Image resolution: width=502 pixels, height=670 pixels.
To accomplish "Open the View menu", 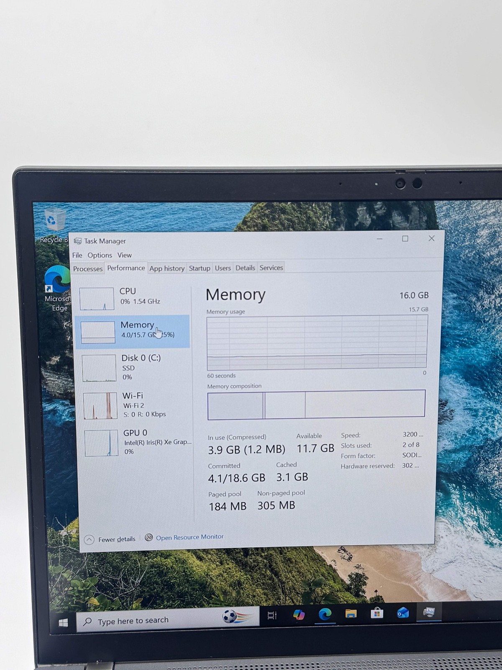I will [x=124, y=255].
